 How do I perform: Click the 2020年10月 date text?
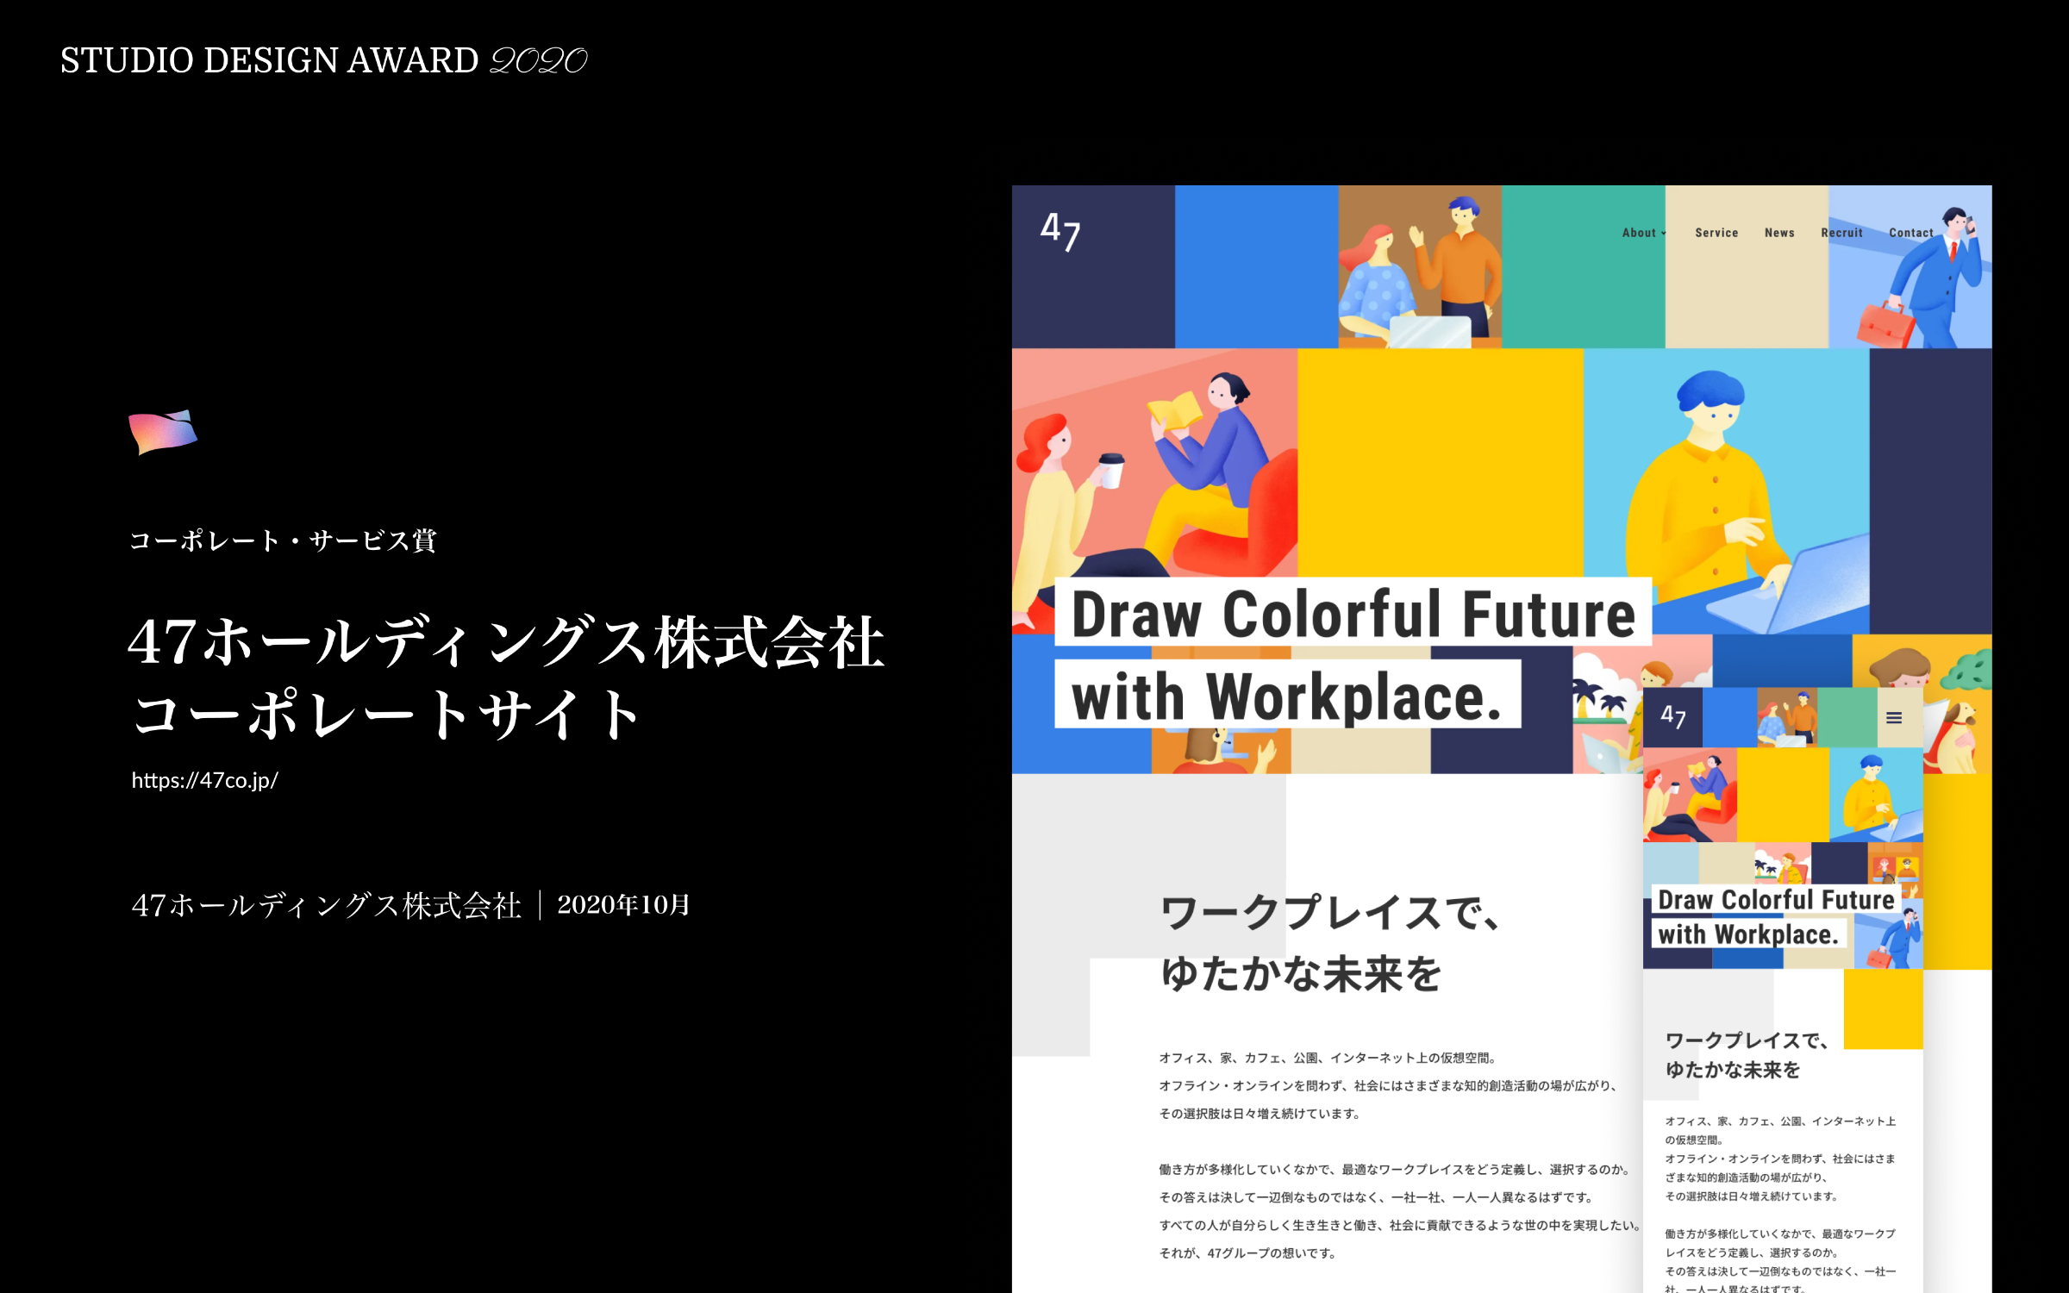coord(623,904)
